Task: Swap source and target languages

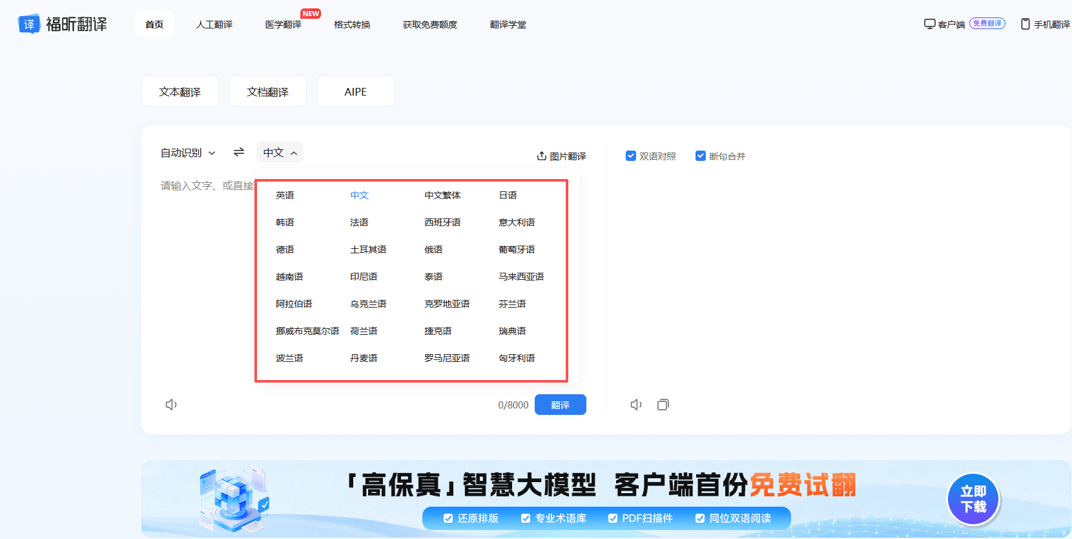Action: [239, 152]
